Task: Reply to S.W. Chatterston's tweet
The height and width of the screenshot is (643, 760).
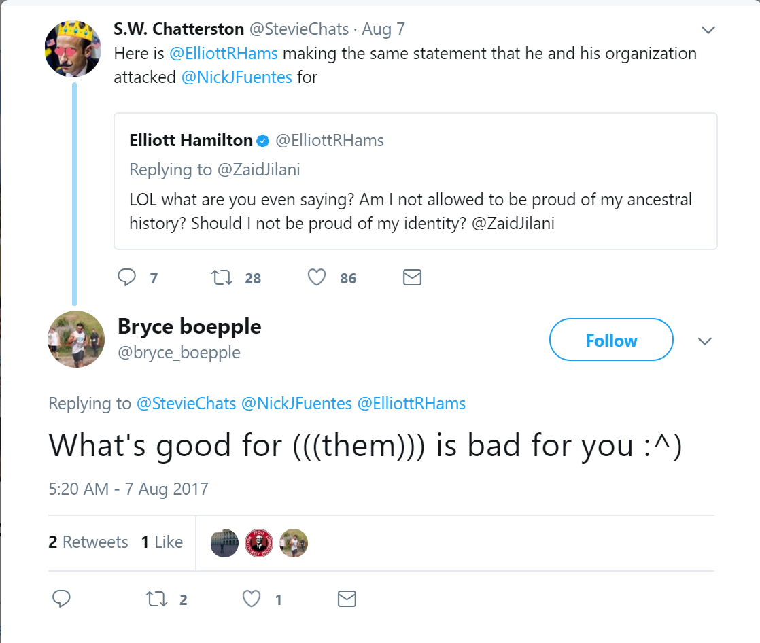Action: (x=128, y=277)
